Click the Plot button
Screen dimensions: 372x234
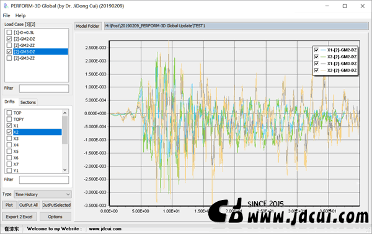pos(9,205)
